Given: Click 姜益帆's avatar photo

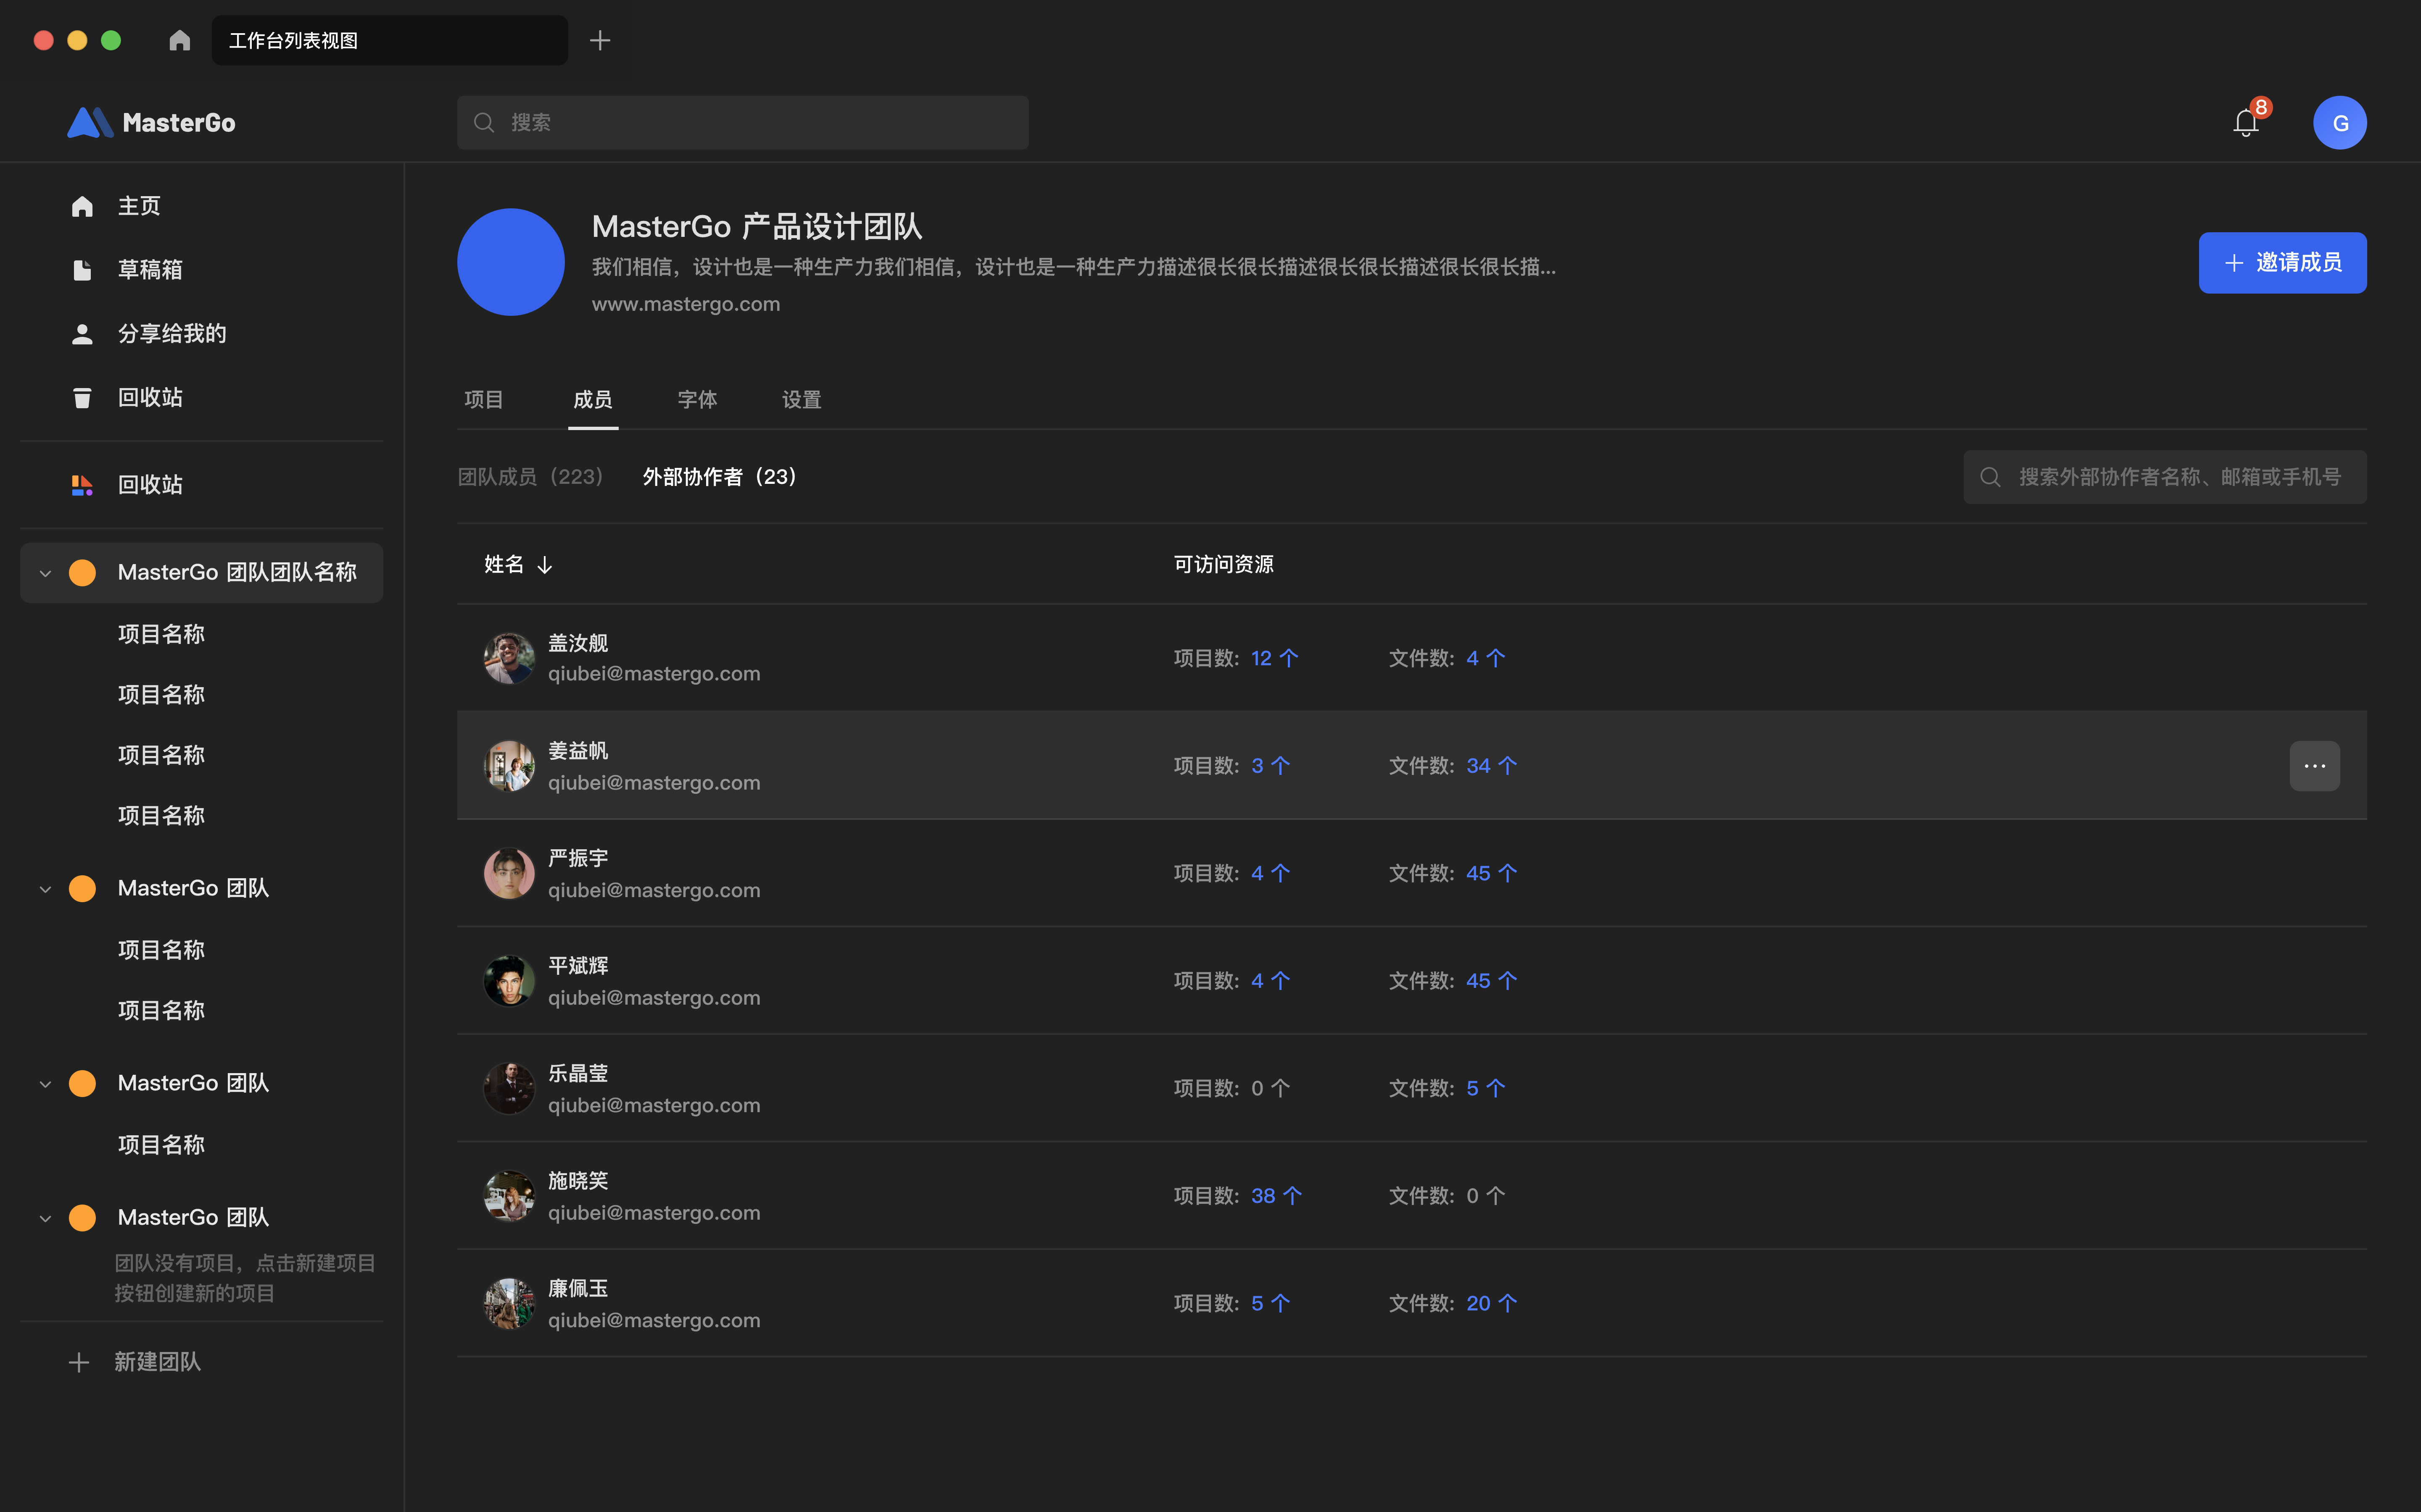Looking at the screenshot, I should click(509, 766).
